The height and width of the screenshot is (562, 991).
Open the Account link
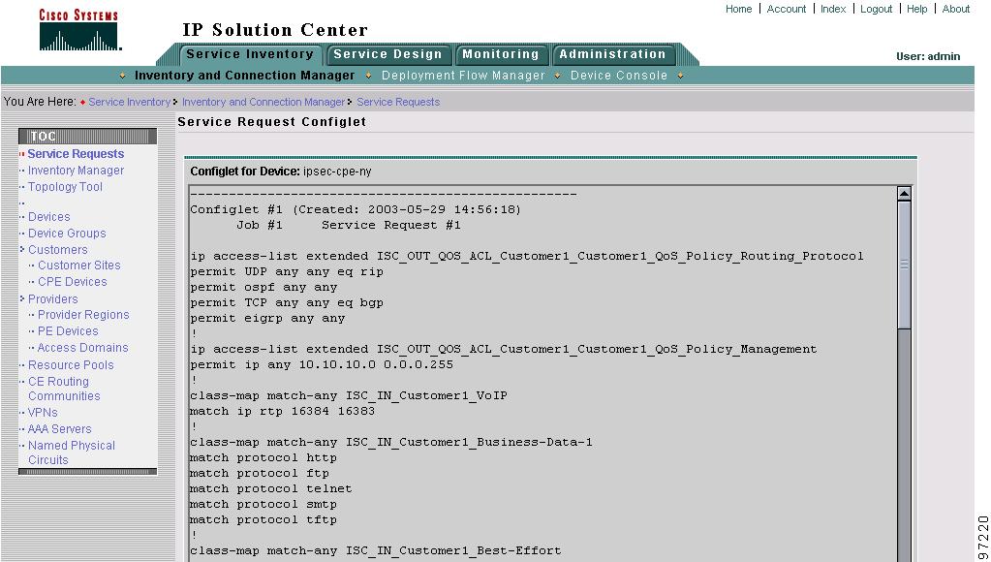787,9
